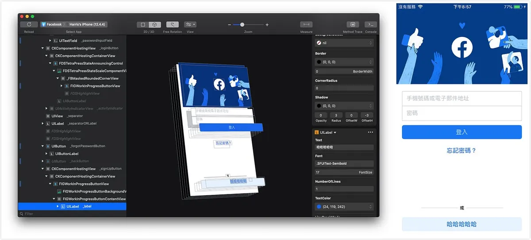Screen dimensions: 531x240
Task: Click the Measure tool icon
Action: pos(306,25)
